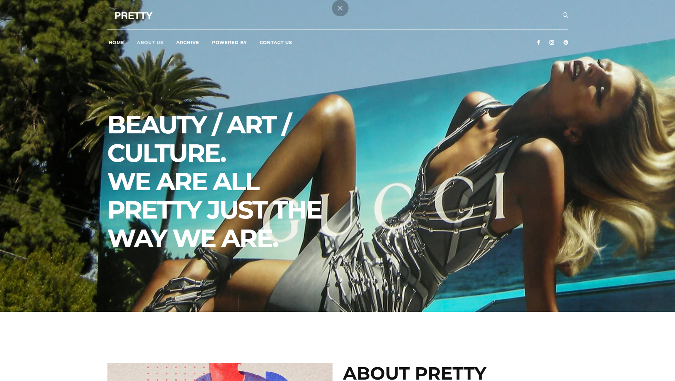This screenshot has height=381, width=675.
Task: Open the Instagram social icon
Action: (x=552, y=42)
